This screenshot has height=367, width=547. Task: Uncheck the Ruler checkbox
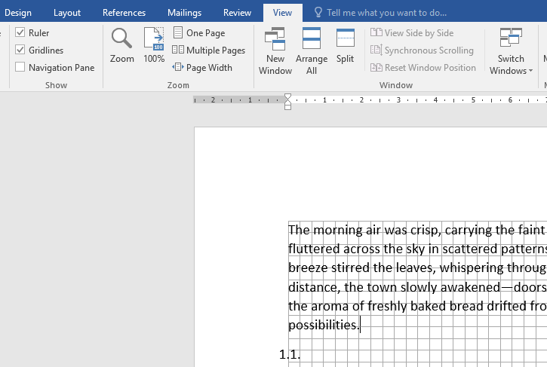click(x=20, y=33)
